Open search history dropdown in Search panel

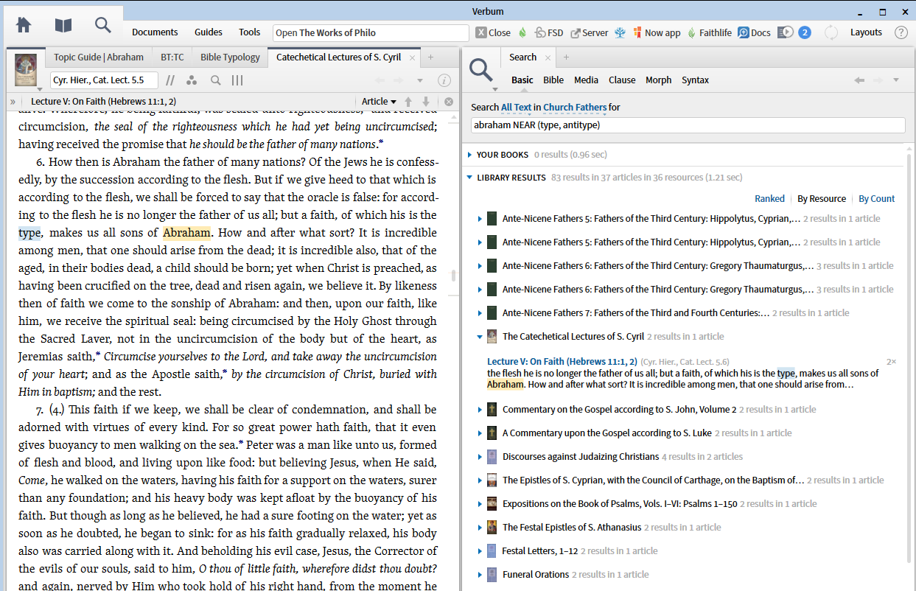(896, 80)
